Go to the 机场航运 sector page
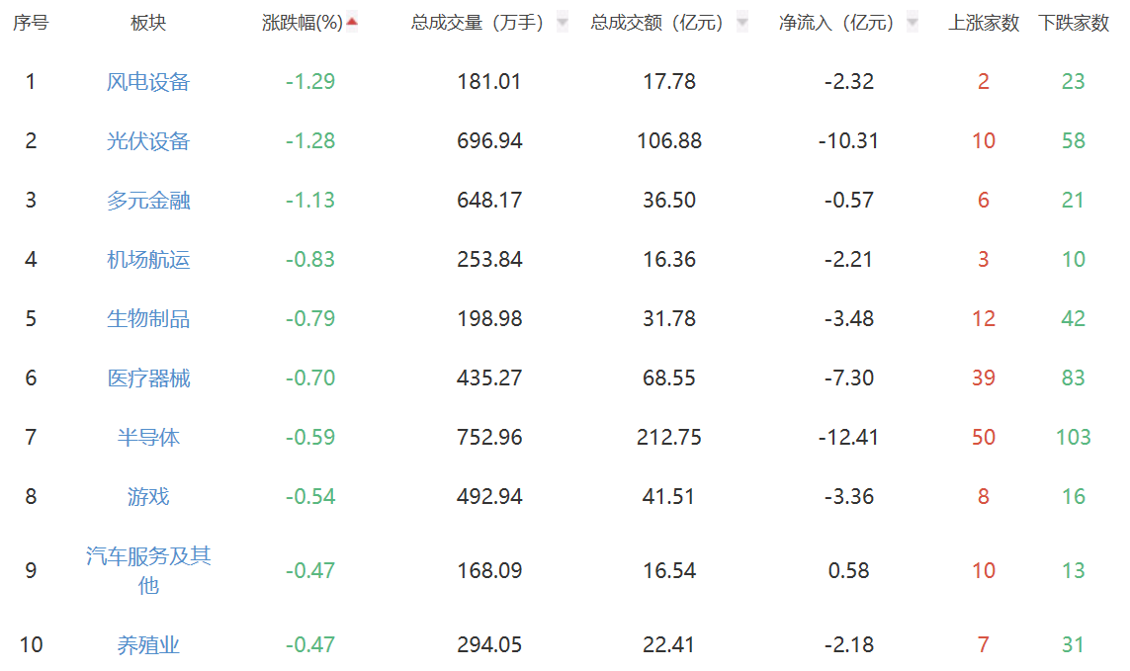The width and height of the screenshot is (1130, 671). (148, 260)
